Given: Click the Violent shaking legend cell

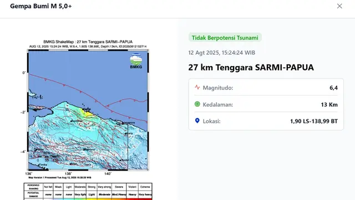Looking at the screenshot, I should [x=132, y=187].
